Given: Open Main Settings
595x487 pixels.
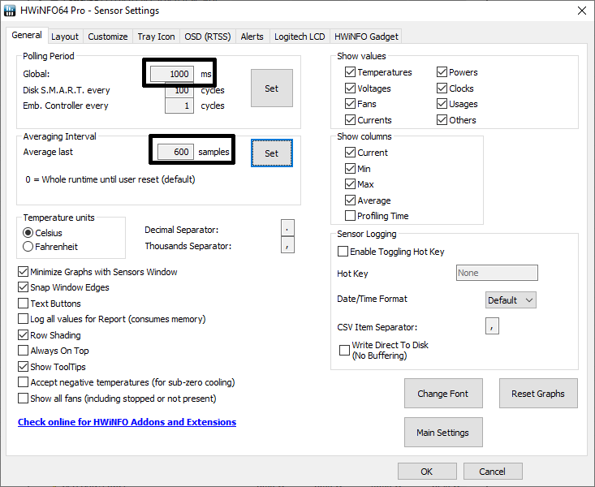Looking at the screenshot, I should (443, 433).
